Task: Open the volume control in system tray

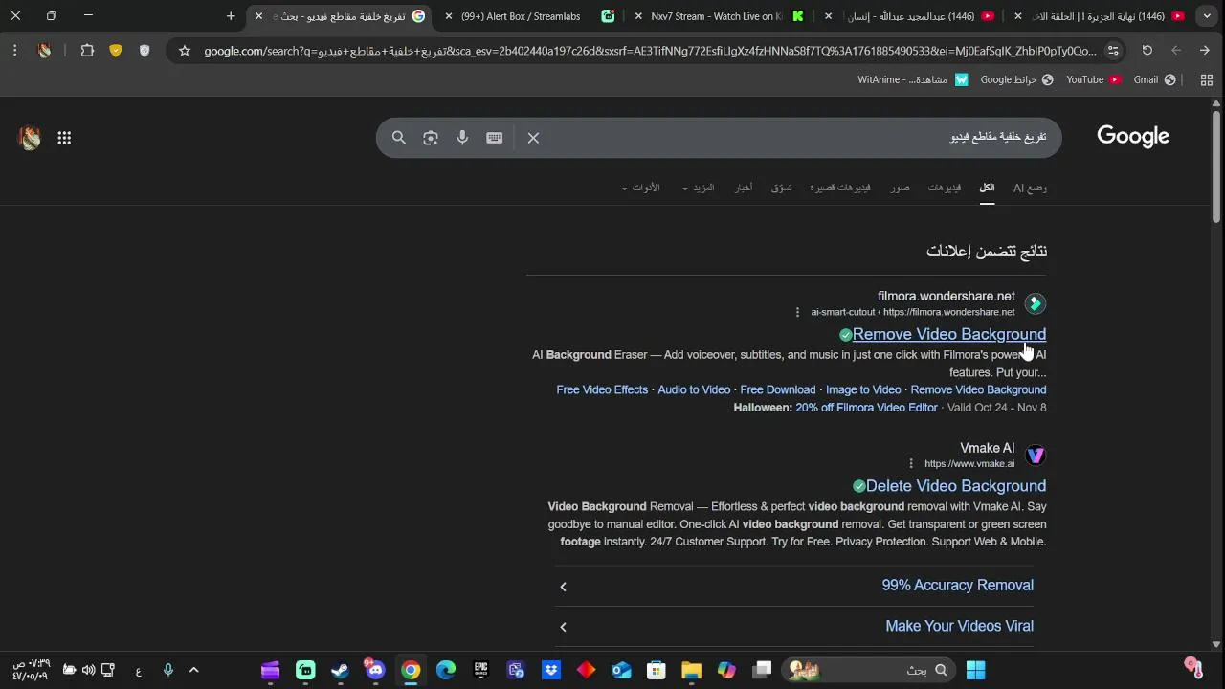Action: pyautogui.click(x=88, y=670)
